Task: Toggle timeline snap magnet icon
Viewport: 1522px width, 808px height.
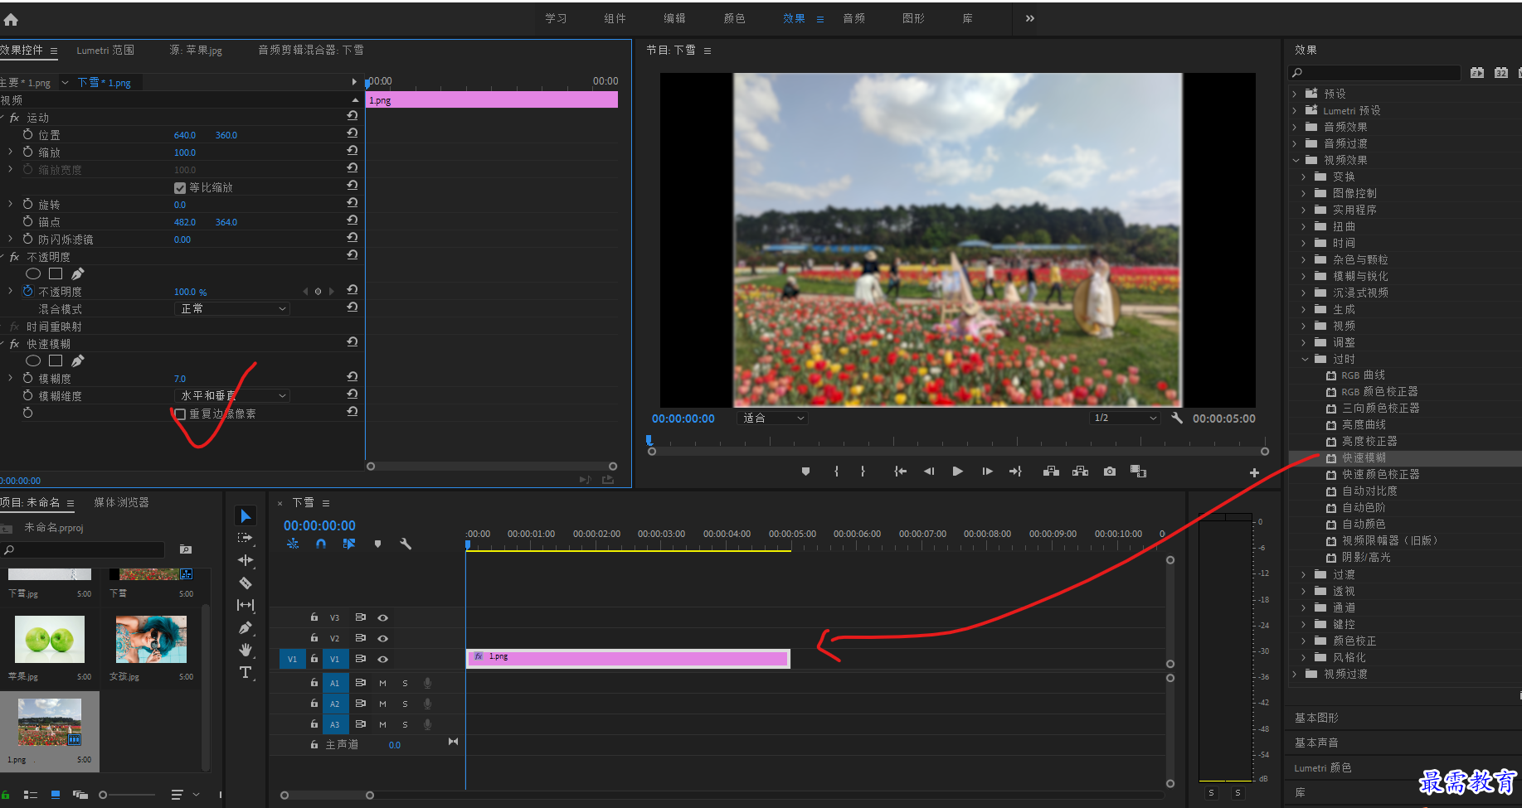Action: [x=321, y=544]
